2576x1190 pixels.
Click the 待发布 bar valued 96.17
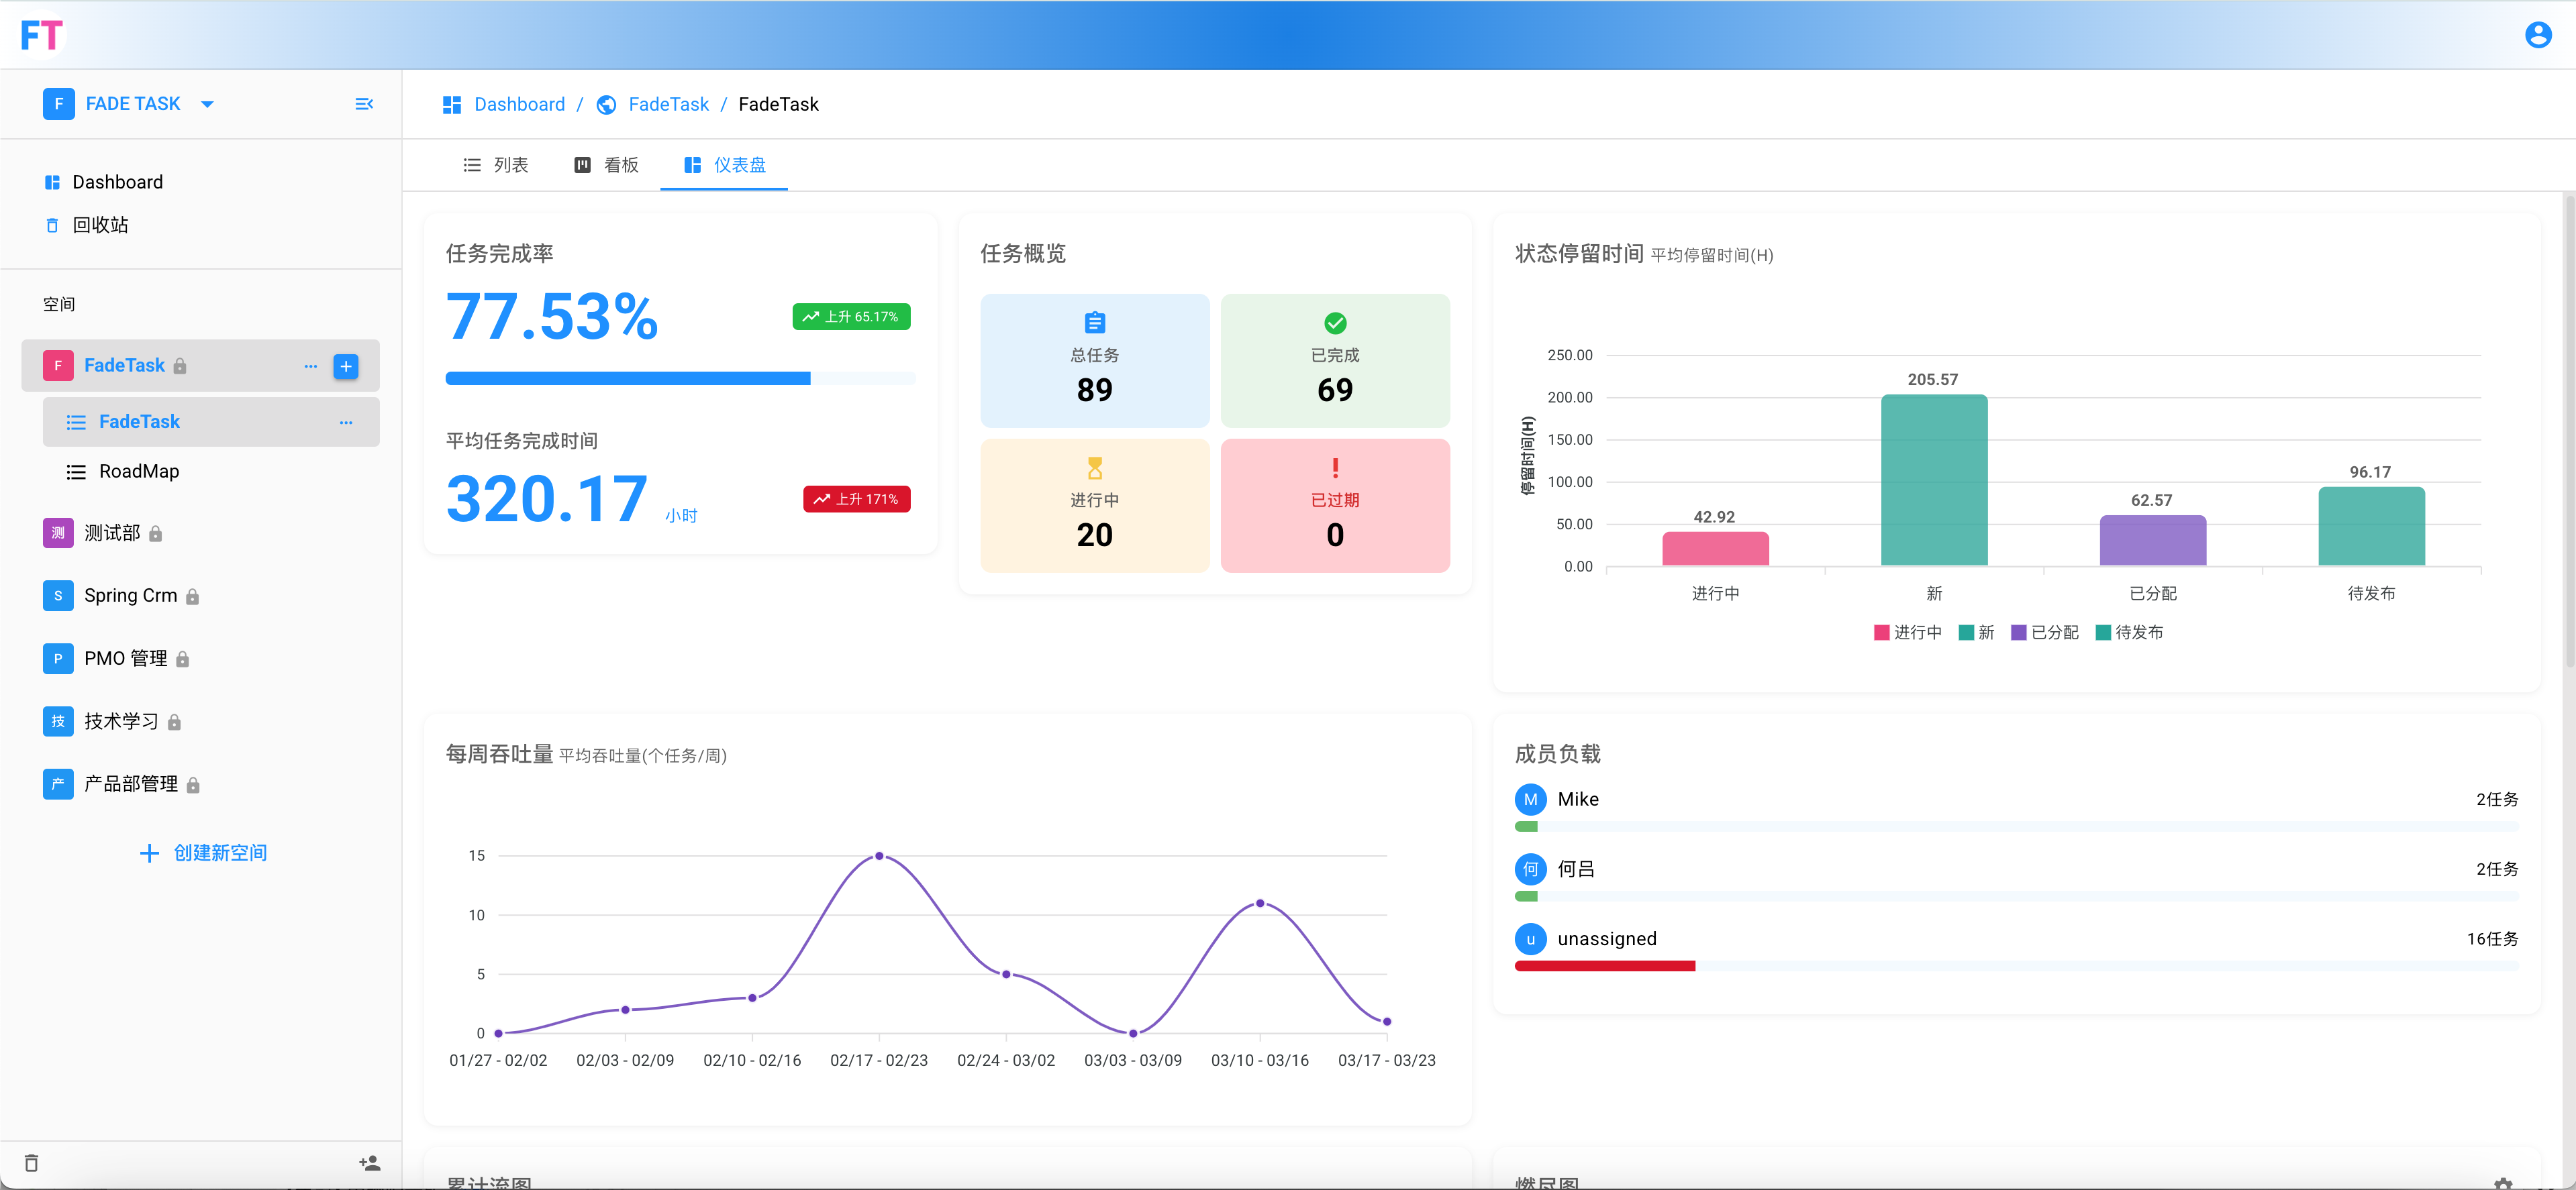tap(2371, 527)
